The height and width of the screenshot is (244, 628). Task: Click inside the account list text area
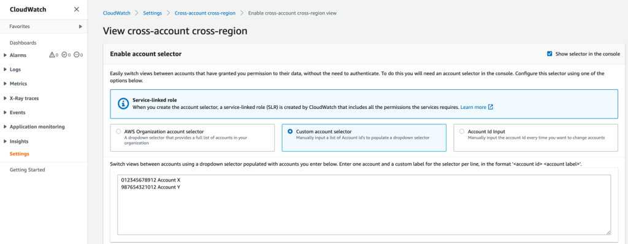364,204
